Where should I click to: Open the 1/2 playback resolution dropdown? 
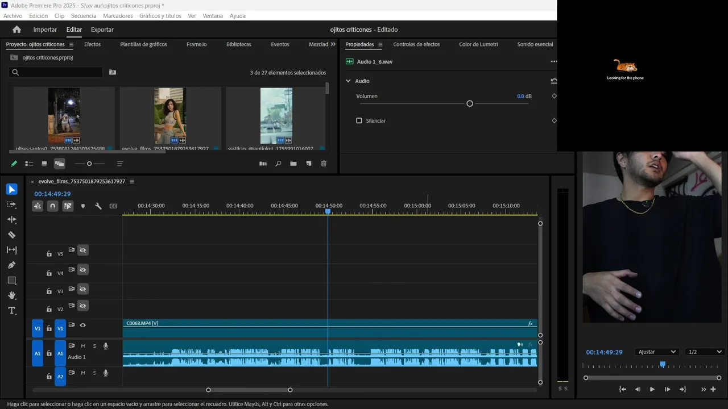(704, 352)
